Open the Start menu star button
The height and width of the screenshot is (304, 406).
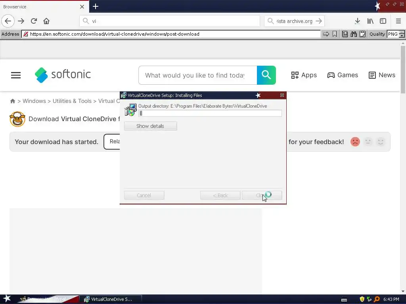click(x=7, y=299)
